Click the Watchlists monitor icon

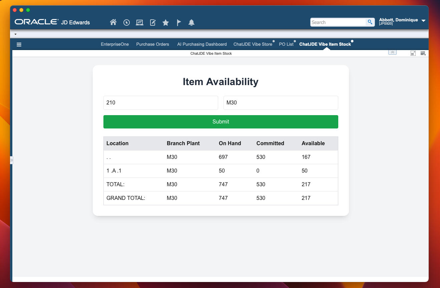click(139, 22)
